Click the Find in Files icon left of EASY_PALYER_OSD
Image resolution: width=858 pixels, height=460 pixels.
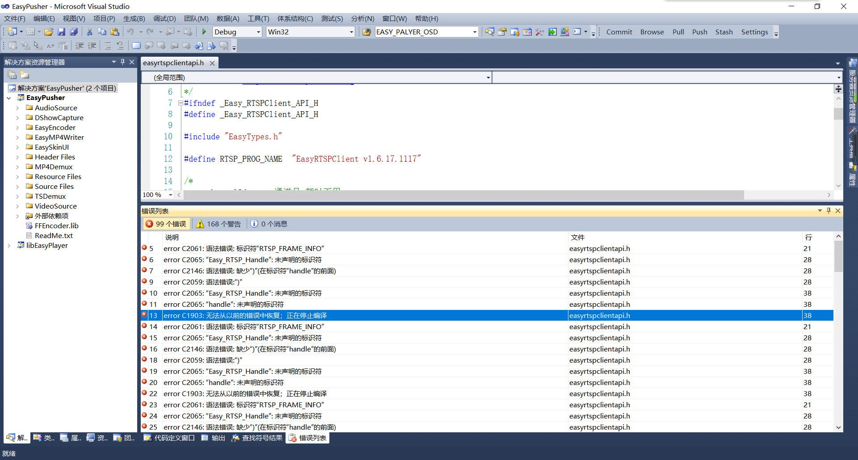click(x=366, y=32)
